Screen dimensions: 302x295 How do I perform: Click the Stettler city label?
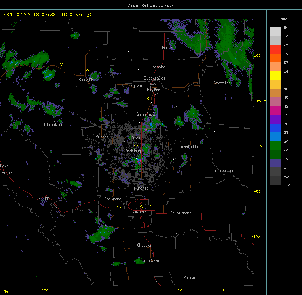coord(222,83)
